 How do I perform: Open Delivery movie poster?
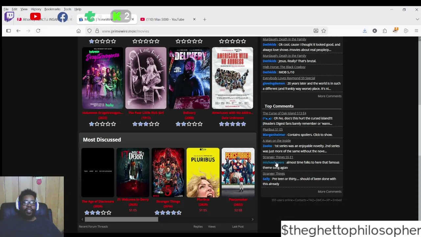click(189, 78)
